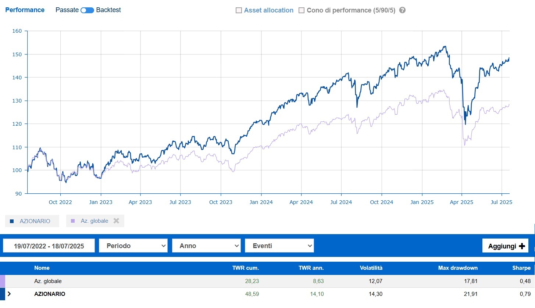Image resolution: width=535 pixels, height=308 pixels.
Task: Click the purple color bar of Az. globale row
Action: click(x=2, y=281)
